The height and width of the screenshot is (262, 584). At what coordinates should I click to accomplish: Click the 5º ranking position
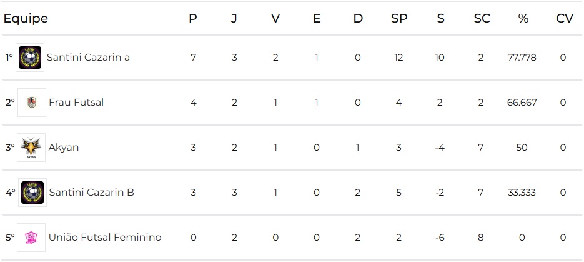tap(10, 238)
